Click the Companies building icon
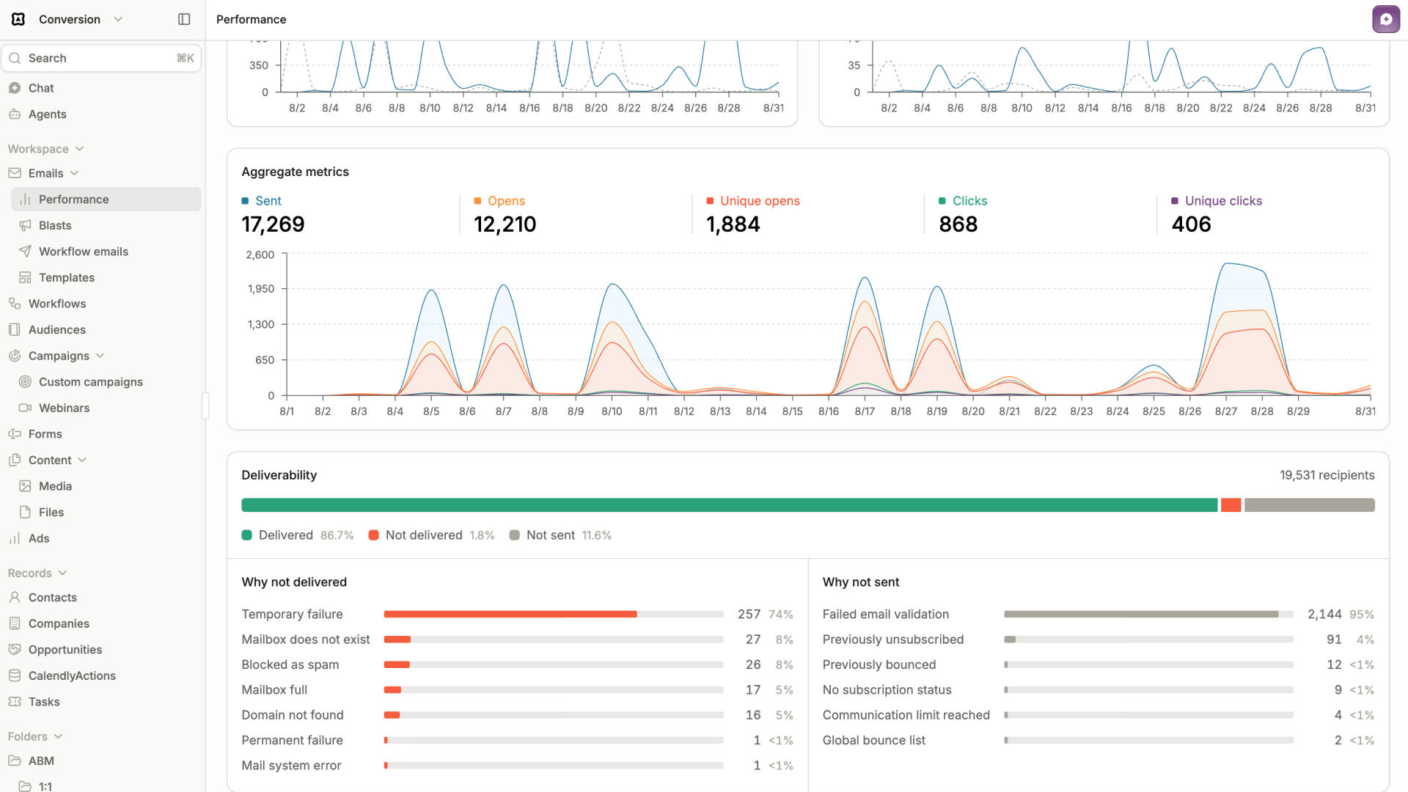The width and height of the screenshot is (1408, 792). click(x=15, y=623)
